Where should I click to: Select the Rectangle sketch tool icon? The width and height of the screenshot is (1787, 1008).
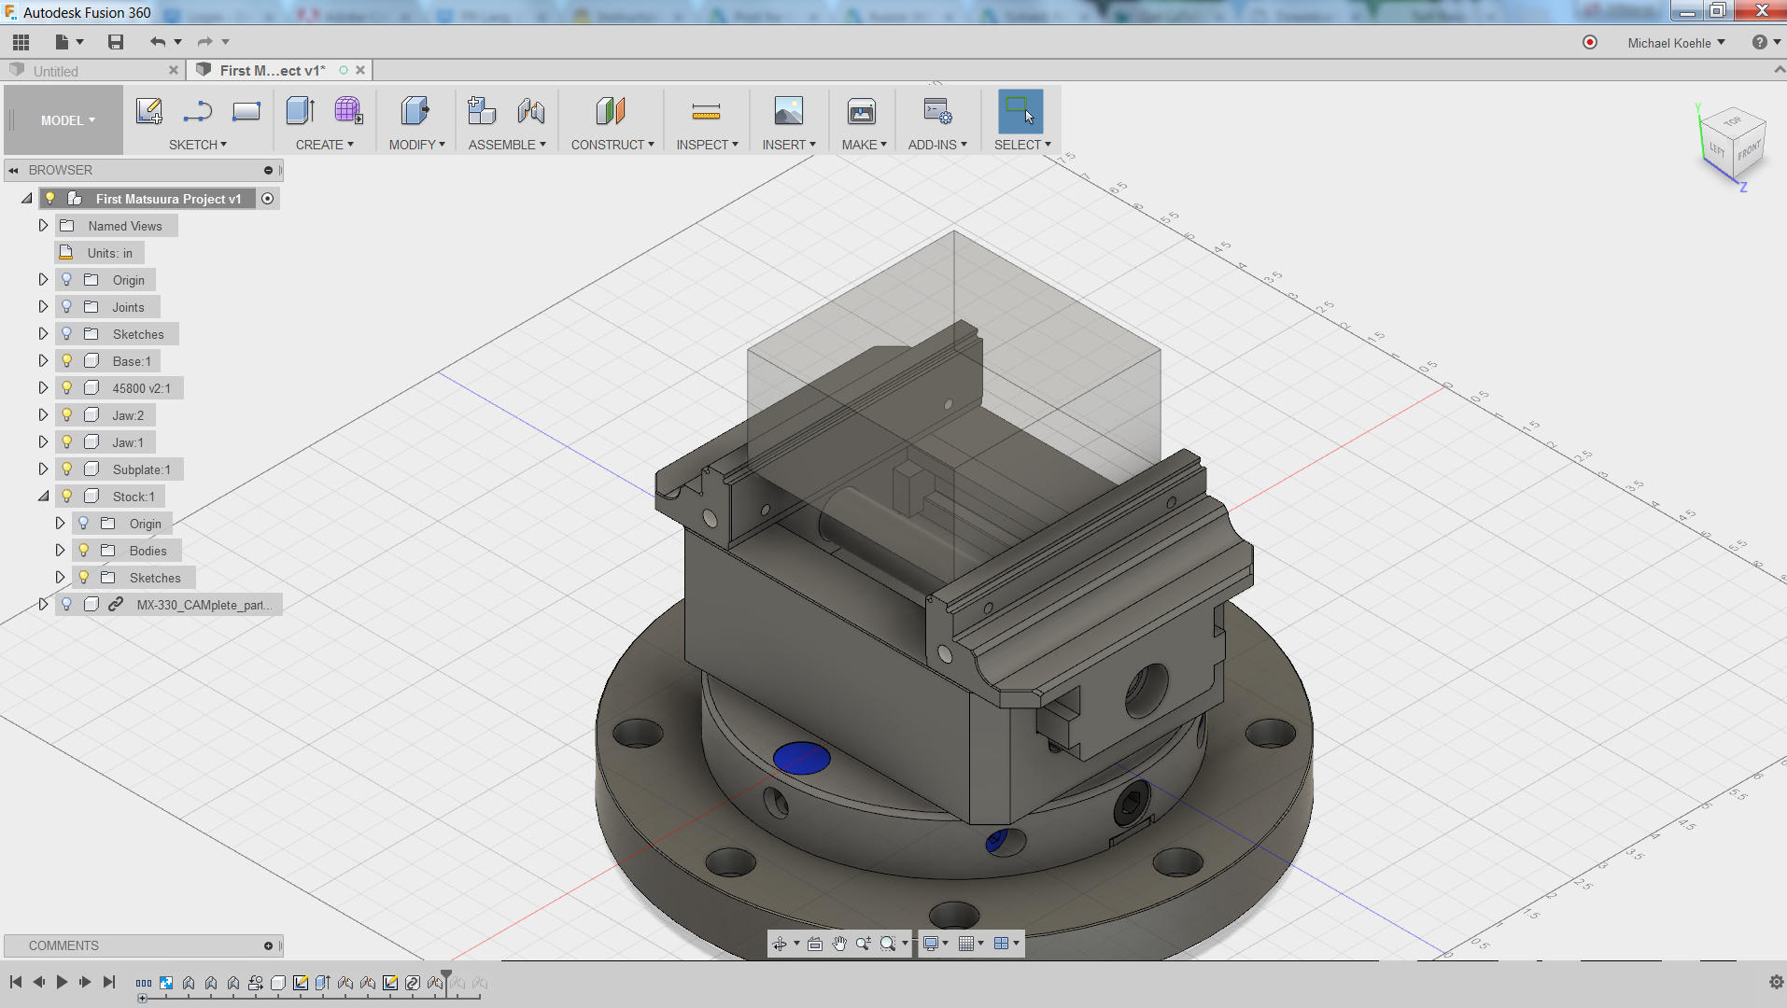click(x=246, y=111)
